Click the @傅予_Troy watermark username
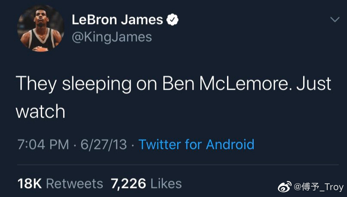 click(x=318, y=187)
